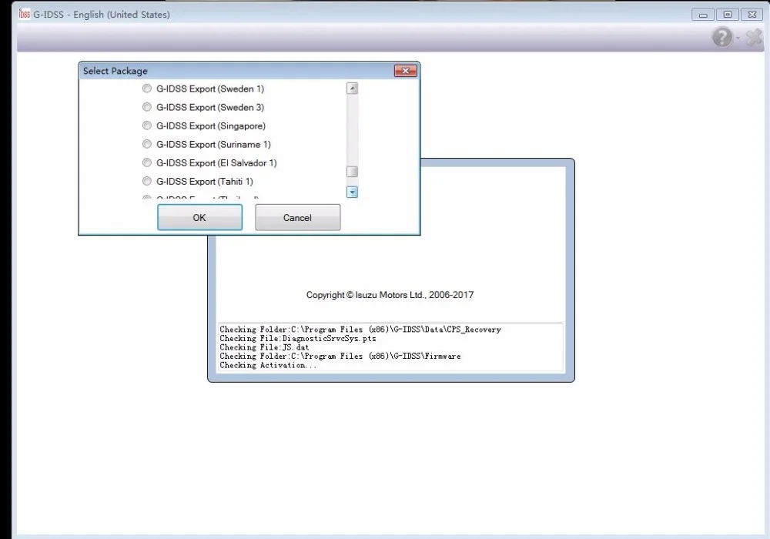Open the help question mark icon

pos(722,37)
